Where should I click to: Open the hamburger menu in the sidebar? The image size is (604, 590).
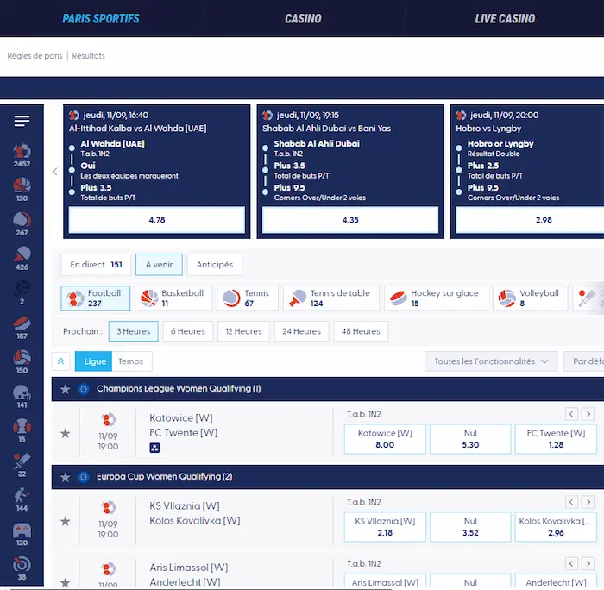click(x=22, y=121)
